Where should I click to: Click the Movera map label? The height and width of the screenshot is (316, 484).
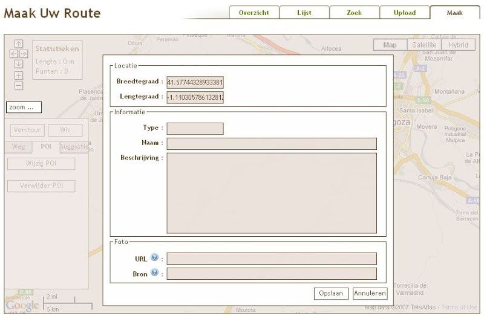point(427,127)
